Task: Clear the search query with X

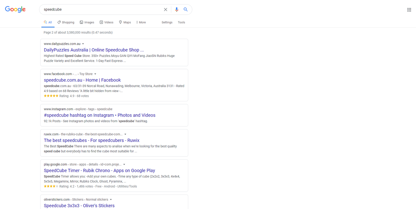Action: click(165, 9)
